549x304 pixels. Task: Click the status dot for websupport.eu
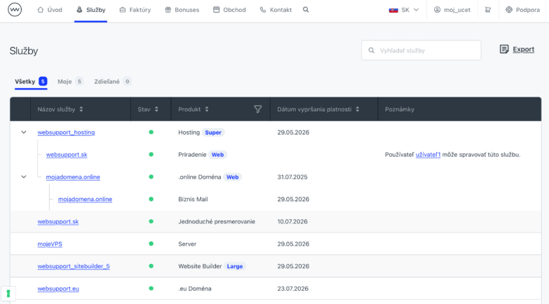pos(151,289)
